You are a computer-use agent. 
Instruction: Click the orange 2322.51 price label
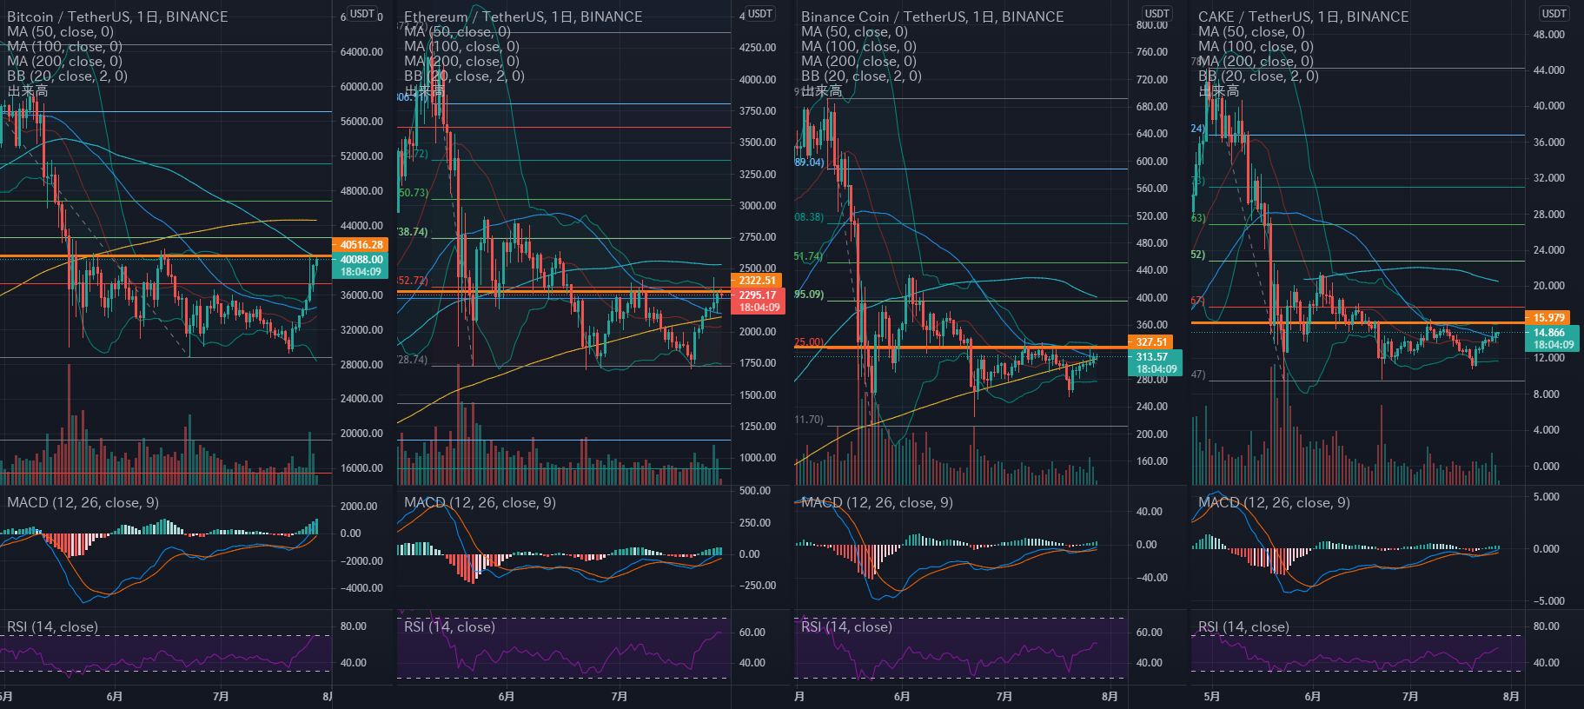point(757,281)
